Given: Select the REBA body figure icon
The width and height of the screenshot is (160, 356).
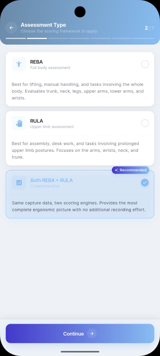Looking at the screenshot, I should coord(18,64).
